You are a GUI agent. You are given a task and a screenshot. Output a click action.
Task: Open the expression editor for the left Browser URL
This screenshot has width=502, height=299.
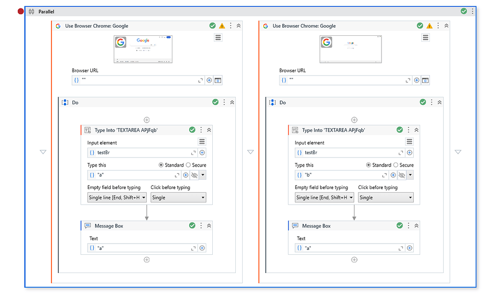(x=200, y=80)
